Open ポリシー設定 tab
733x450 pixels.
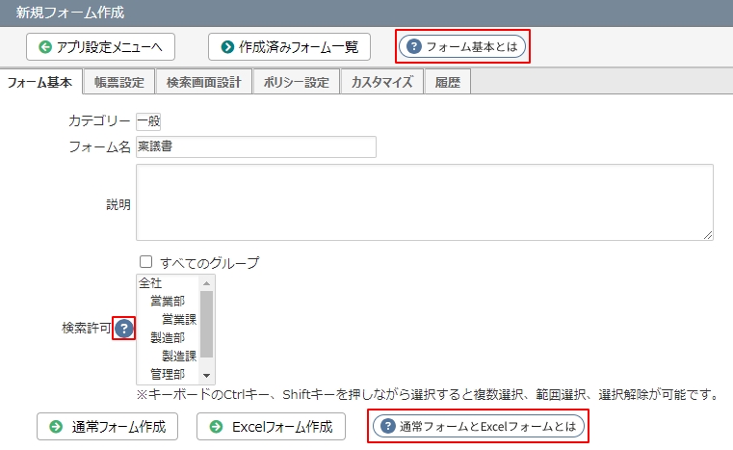click(x=297, y=83)
